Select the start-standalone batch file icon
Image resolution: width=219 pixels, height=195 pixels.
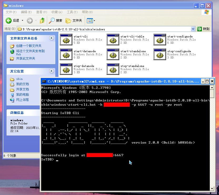(113, 54)
